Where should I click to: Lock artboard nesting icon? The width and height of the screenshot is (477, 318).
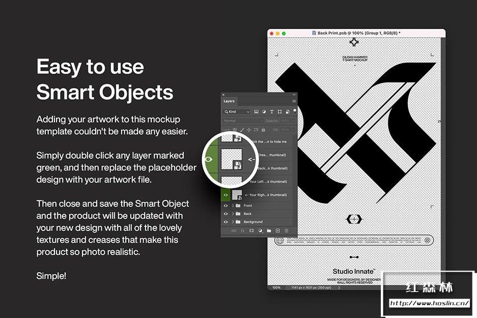pyautogui.click(x=256, y=130)
